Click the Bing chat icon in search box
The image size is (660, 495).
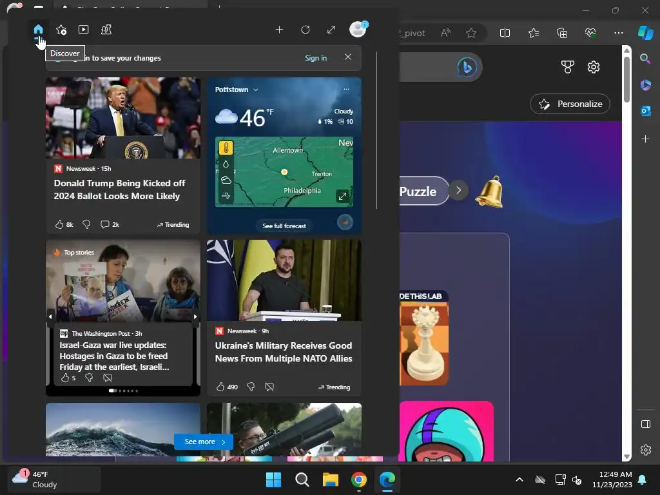pyautogui.click(x=467, y=67)
